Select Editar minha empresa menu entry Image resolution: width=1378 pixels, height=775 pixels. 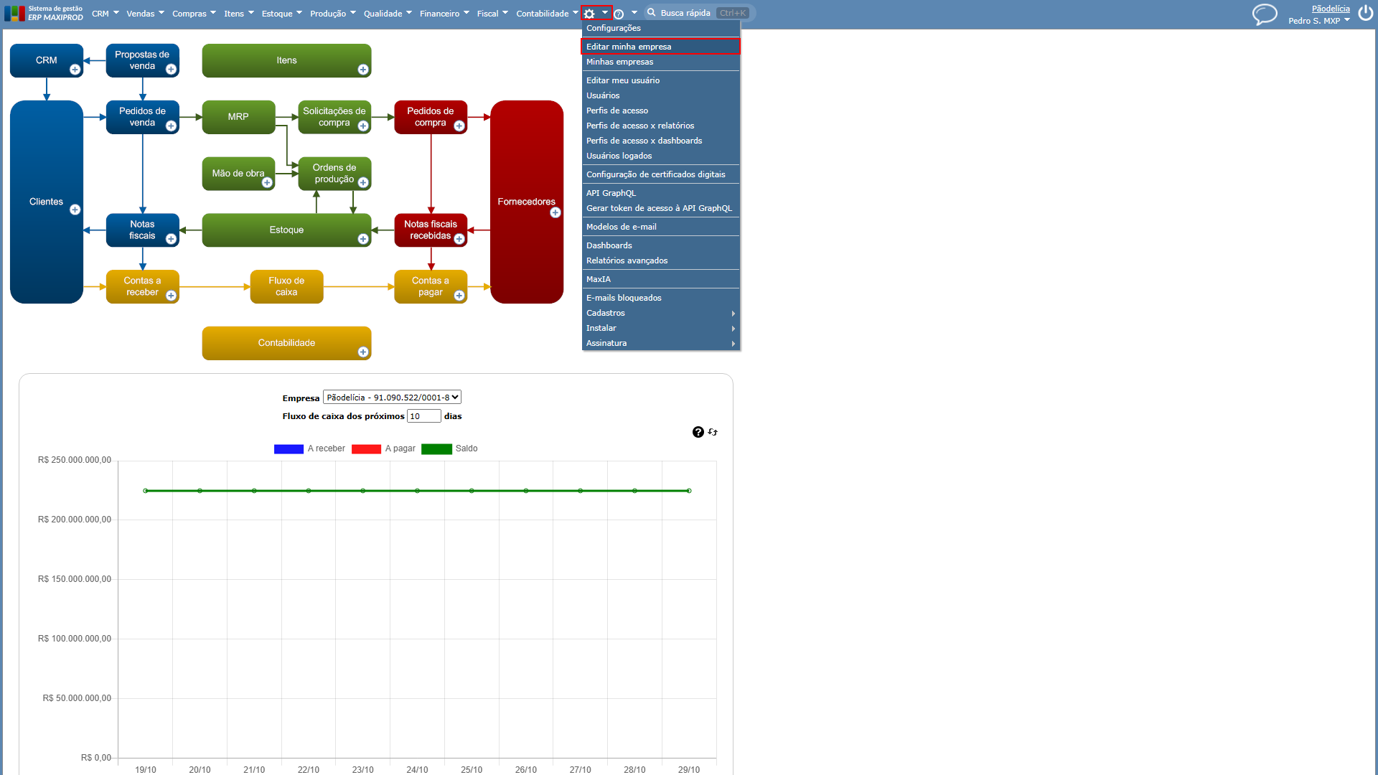click(x=660, y=47)
